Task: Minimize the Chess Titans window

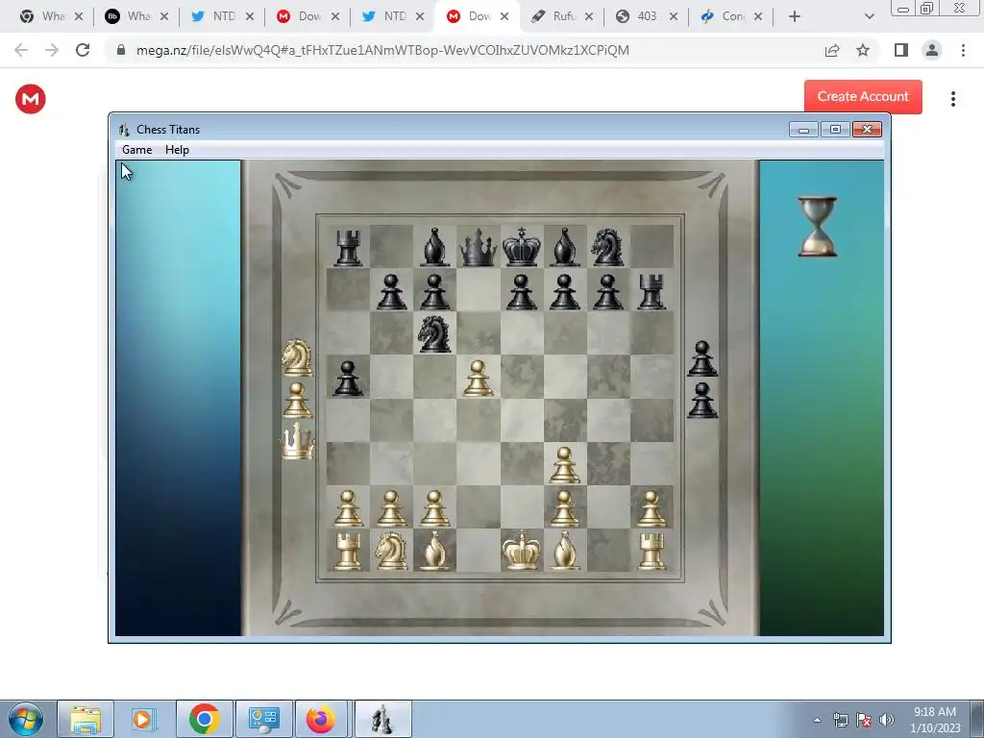Action: (803, 130)
